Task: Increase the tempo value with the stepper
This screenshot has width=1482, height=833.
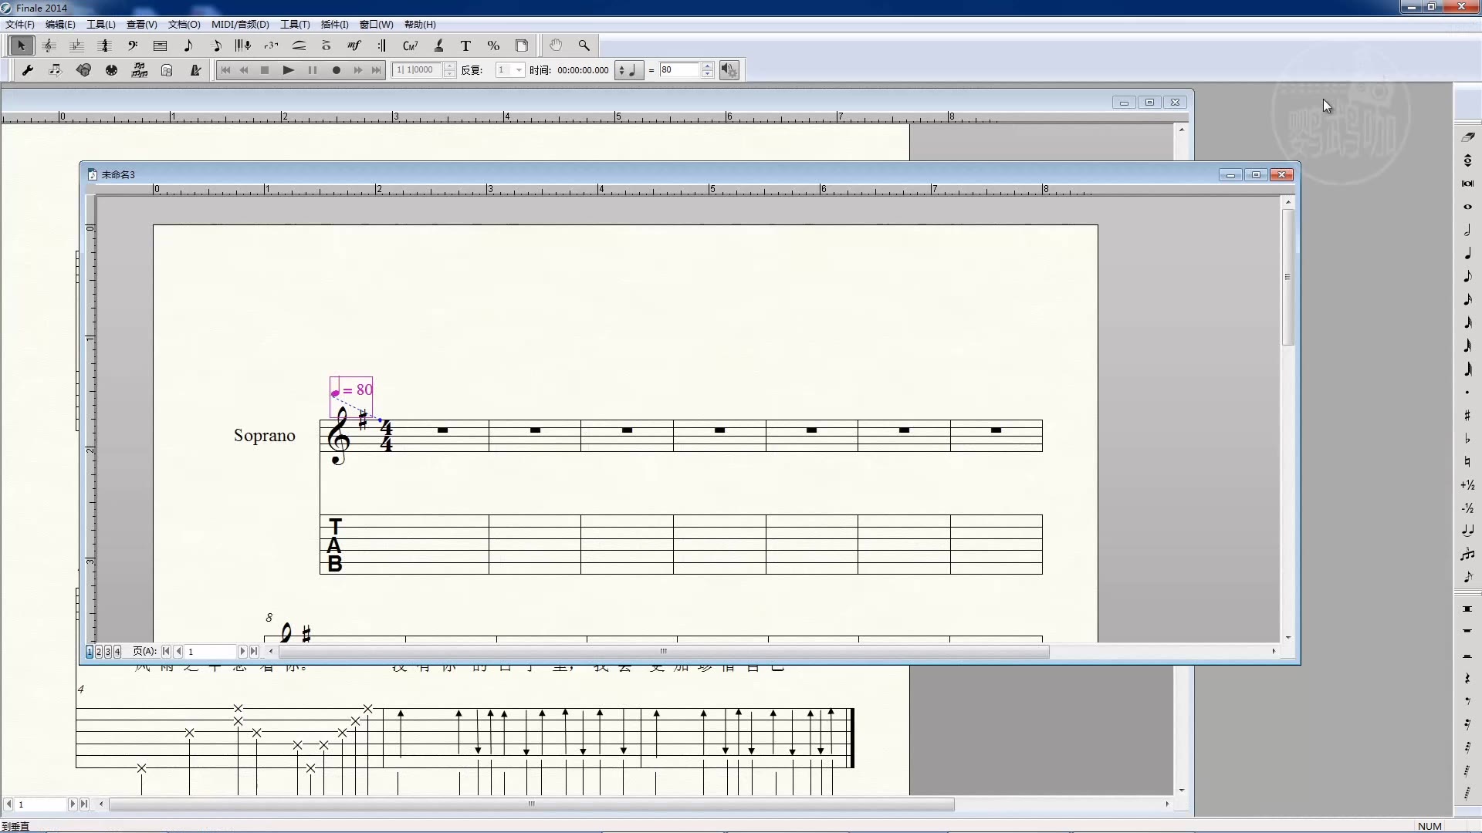Action: [707, 66]
